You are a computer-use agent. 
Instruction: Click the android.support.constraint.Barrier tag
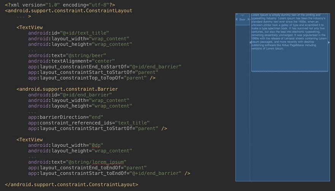coord(67,89)
